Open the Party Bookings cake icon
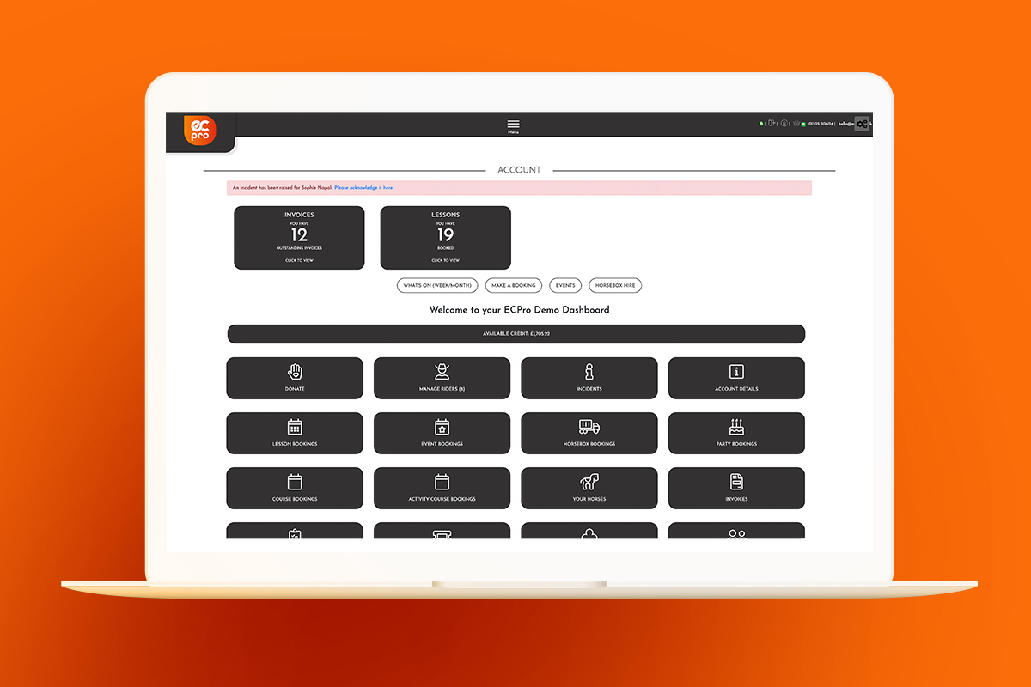The width and height of the screenshot is (1031, 687). 736,426
